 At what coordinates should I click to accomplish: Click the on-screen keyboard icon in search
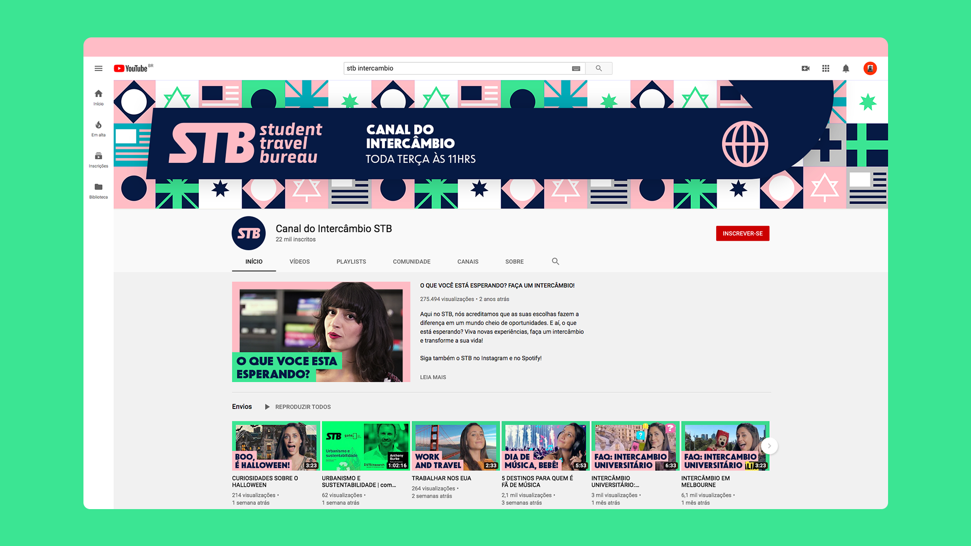[x=576, y=68]
